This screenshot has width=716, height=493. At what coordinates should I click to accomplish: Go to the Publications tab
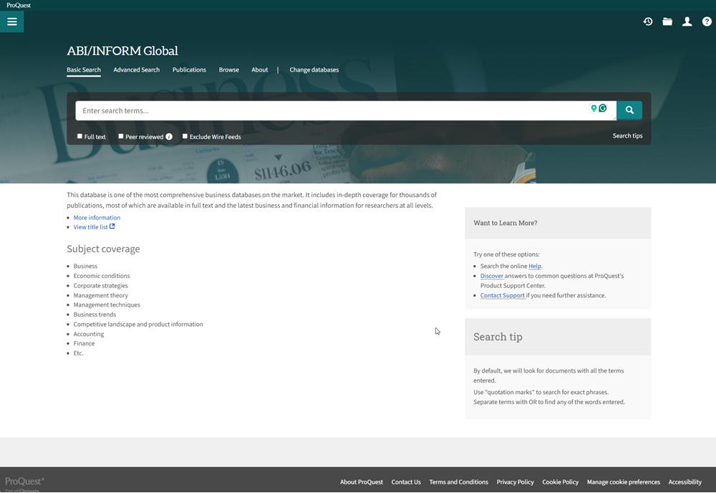coord(189,70)
